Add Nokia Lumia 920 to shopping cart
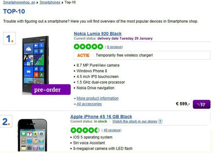The height and width of the screenshot is (153, 213). 202,104
